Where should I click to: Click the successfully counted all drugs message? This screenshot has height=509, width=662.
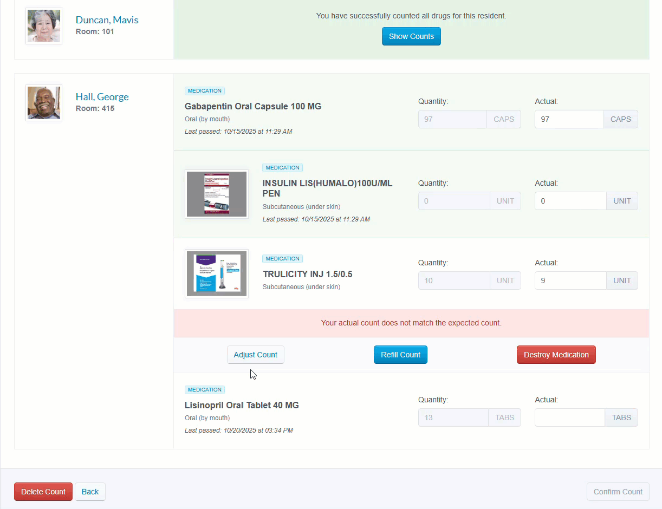pyautogui.click(x=411, y=16)
